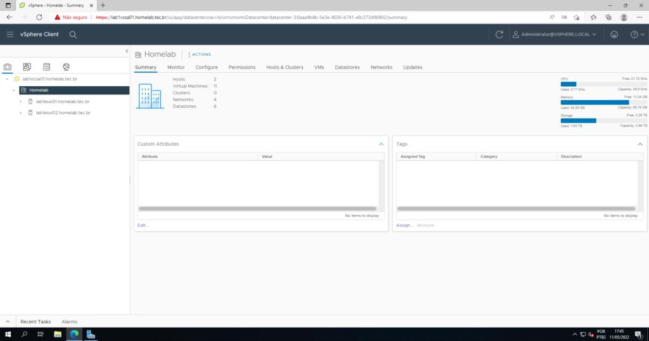The image size is (649, 341).
Task: Open a new browser tab
Action: coord(103,5)
